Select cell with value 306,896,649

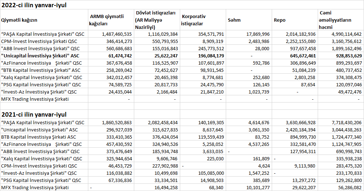coord(295,63)
